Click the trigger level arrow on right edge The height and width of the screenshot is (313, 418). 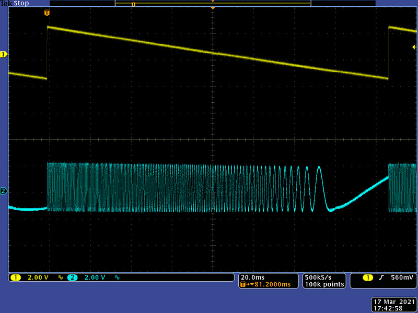414,47
